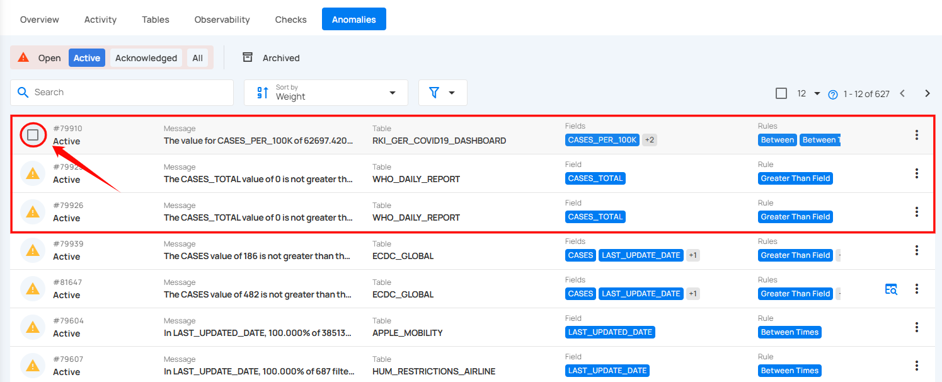This screenshot has height=382, width=942.
Task: Go to next page of anomalies
Action: [928, 93]
